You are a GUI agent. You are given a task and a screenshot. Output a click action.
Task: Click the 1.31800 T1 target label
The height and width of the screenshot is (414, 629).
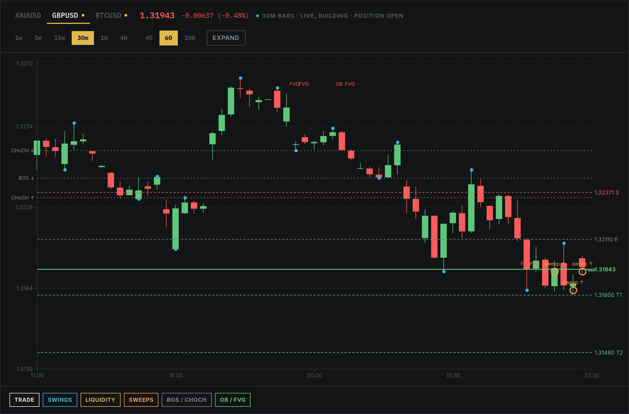pyautogui.click(x=608, y=295)
